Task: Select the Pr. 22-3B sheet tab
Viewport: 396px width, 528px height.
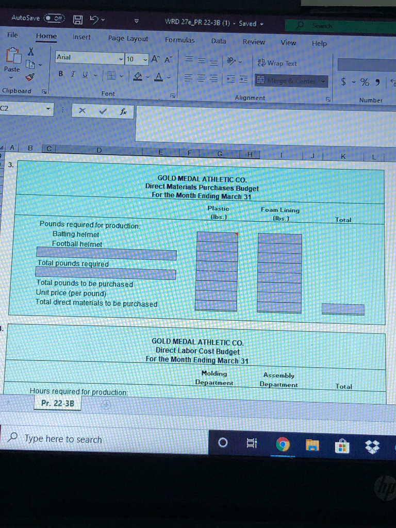Action: click(58, 403)
